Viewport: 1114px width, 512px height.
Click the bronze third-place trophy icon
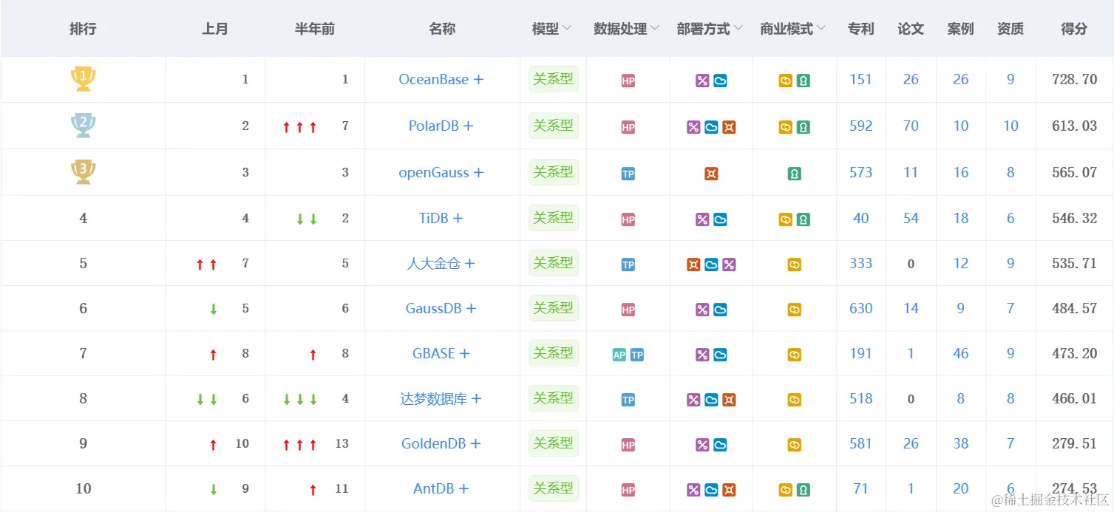coord(83,171)
